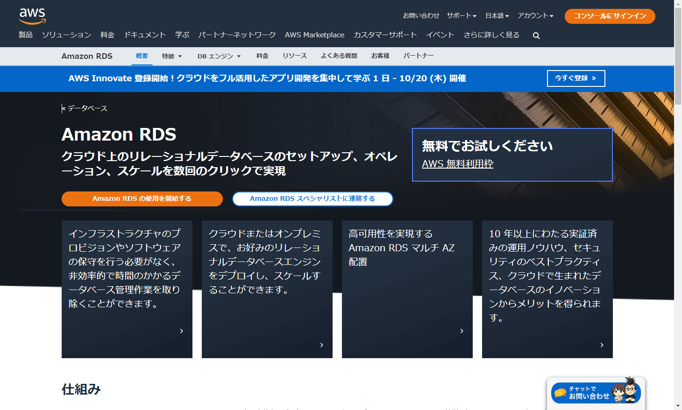
Task: Follow the お問い合わせ link
Action: pos(421,16)
